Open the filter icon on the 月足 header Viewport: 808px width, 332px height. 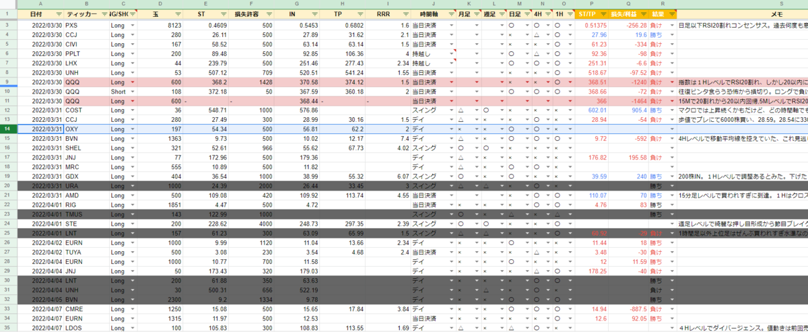[x=476, y=14]
